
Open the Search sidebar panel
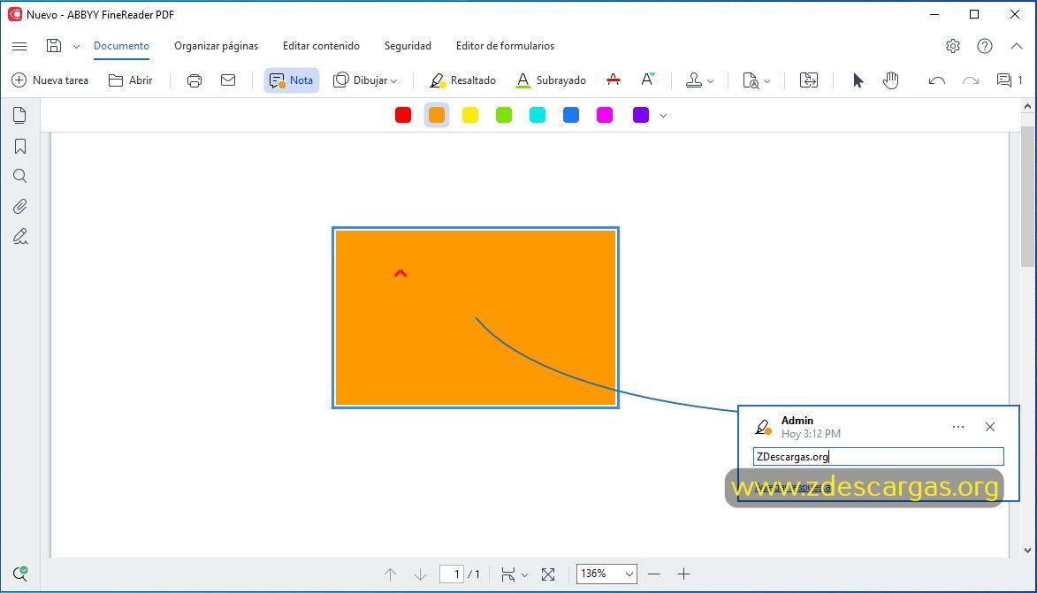[x=19, y=176]
